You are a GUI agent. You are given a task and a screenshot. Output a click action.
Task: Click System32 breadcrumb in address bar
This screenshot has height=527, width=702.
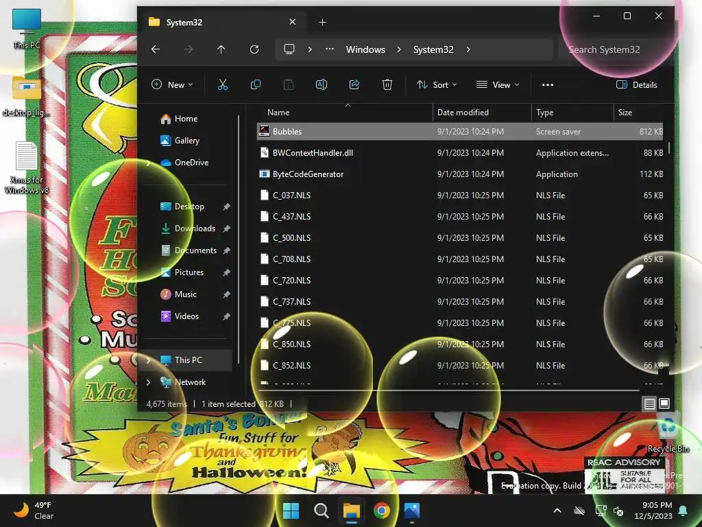(x=433, y=49)
